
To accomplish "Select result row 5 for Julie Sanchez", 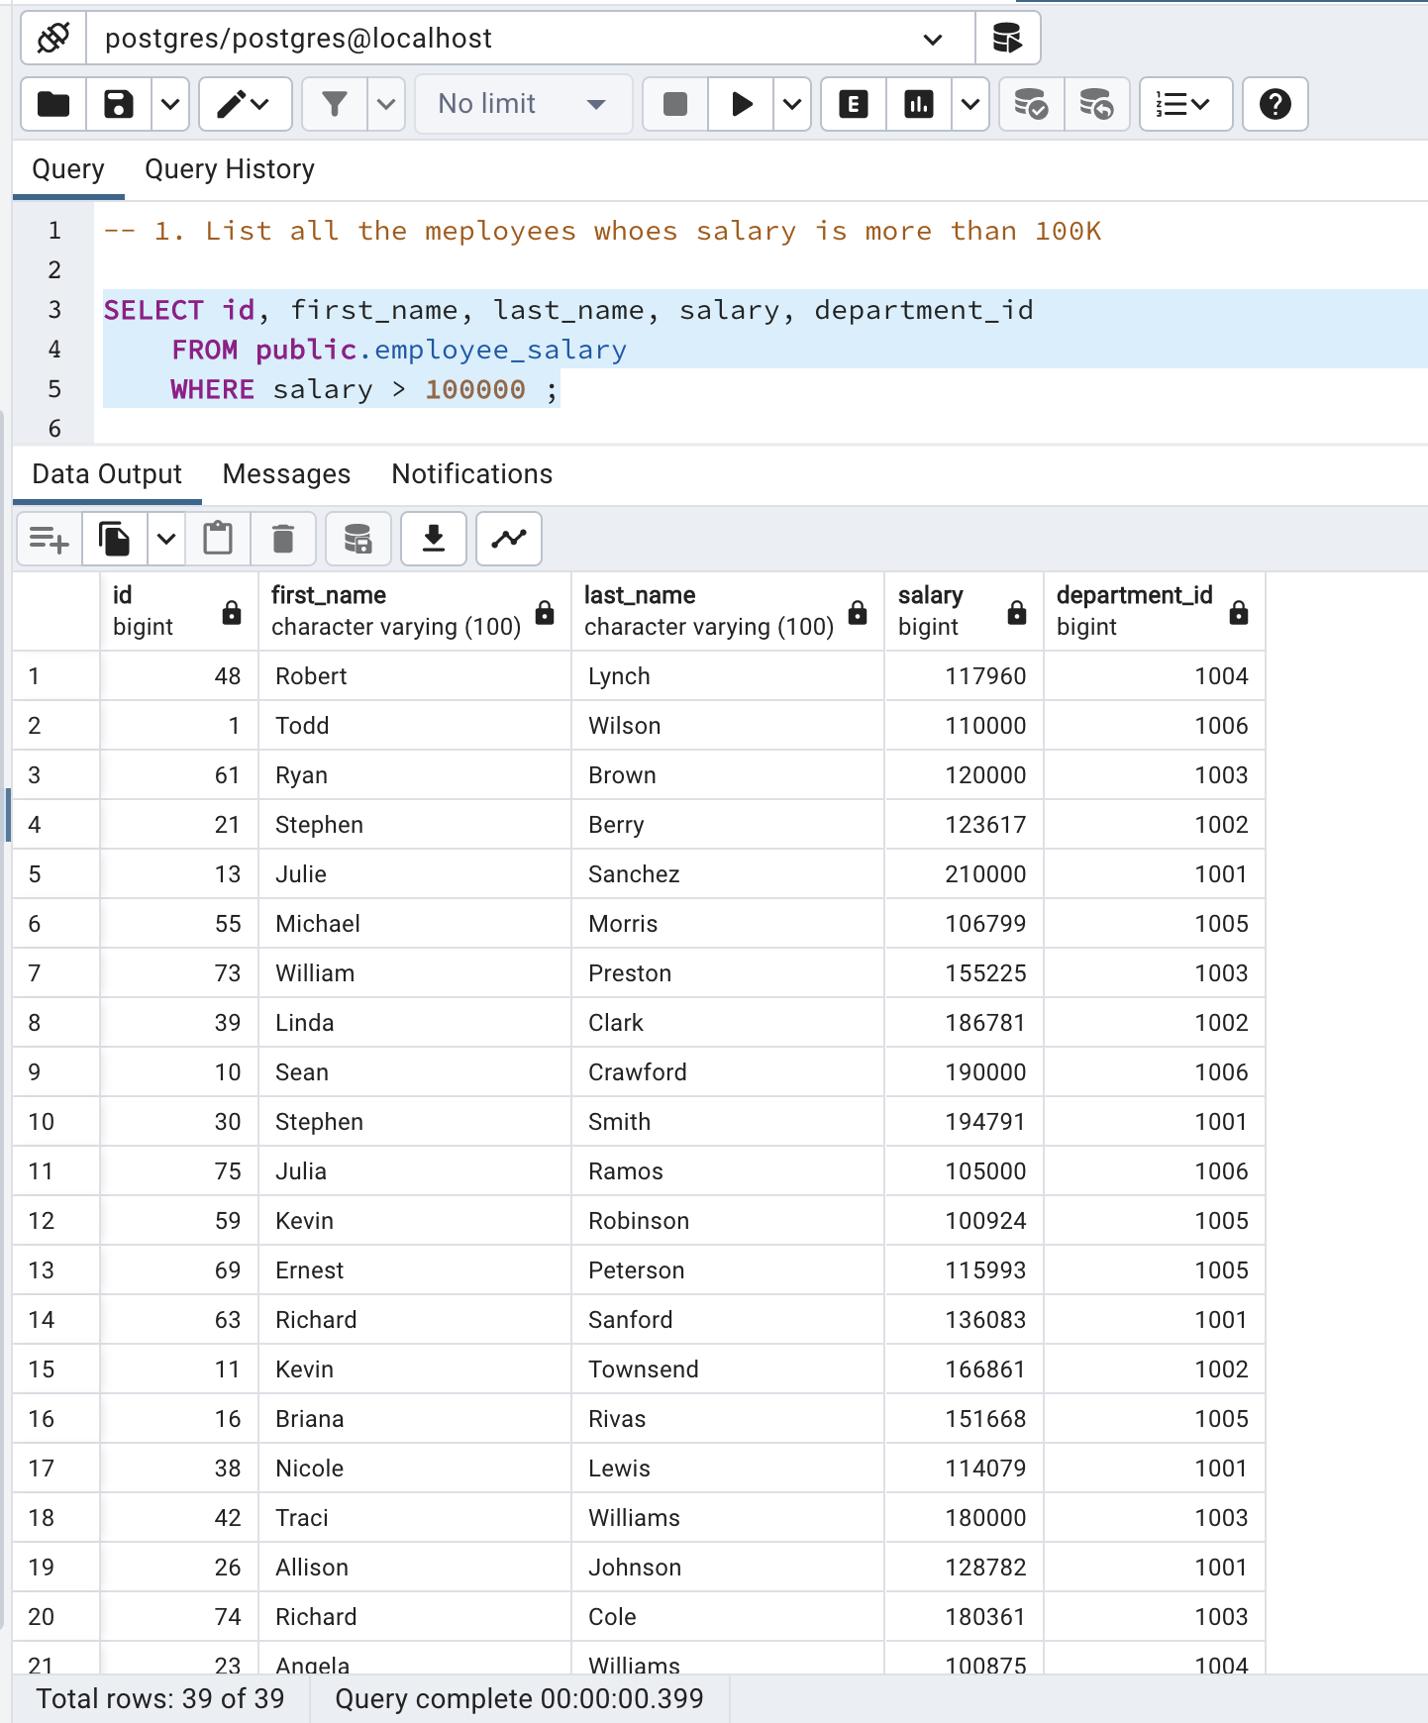I will (35, 874).
